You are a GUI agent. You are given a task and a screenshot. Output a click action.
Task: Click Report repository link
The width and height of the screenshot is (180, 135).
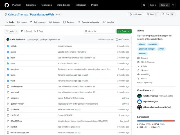(145, 82)
